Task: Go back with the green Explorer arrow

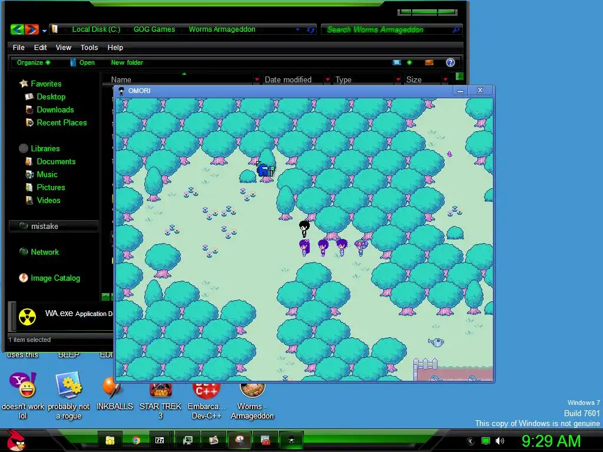Action: coord(17,29)
